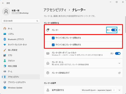Screen dimensions: 126x94
Task: Click the 時刻と言語 globe clock icon
Action: 5,66
